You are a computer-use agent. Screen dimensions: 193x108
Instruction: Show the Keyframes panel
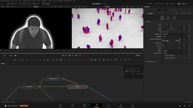point(159,4)
